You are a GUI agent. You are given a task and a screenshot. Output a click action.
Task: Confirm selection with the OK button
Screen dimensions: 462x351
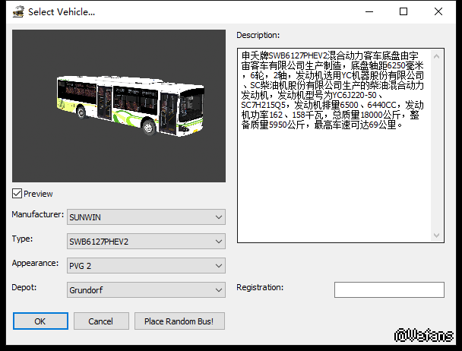pyautogui.click(x=40, y=321)
